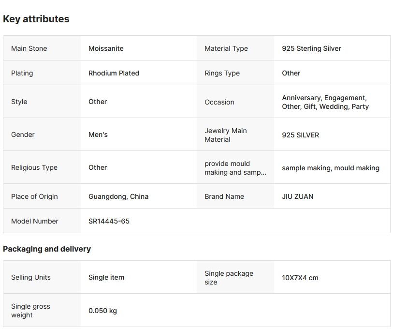This screenshot has height=329, width=393.
Task: Click the sample making, mould making value
Action: tap(331, 168)
